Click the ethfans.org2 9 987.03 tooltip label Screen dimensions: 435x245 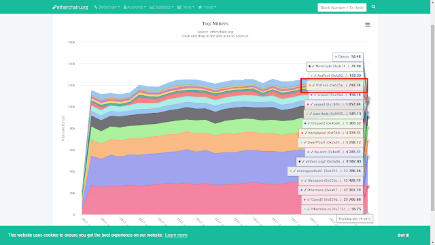[x=329, y=161]
